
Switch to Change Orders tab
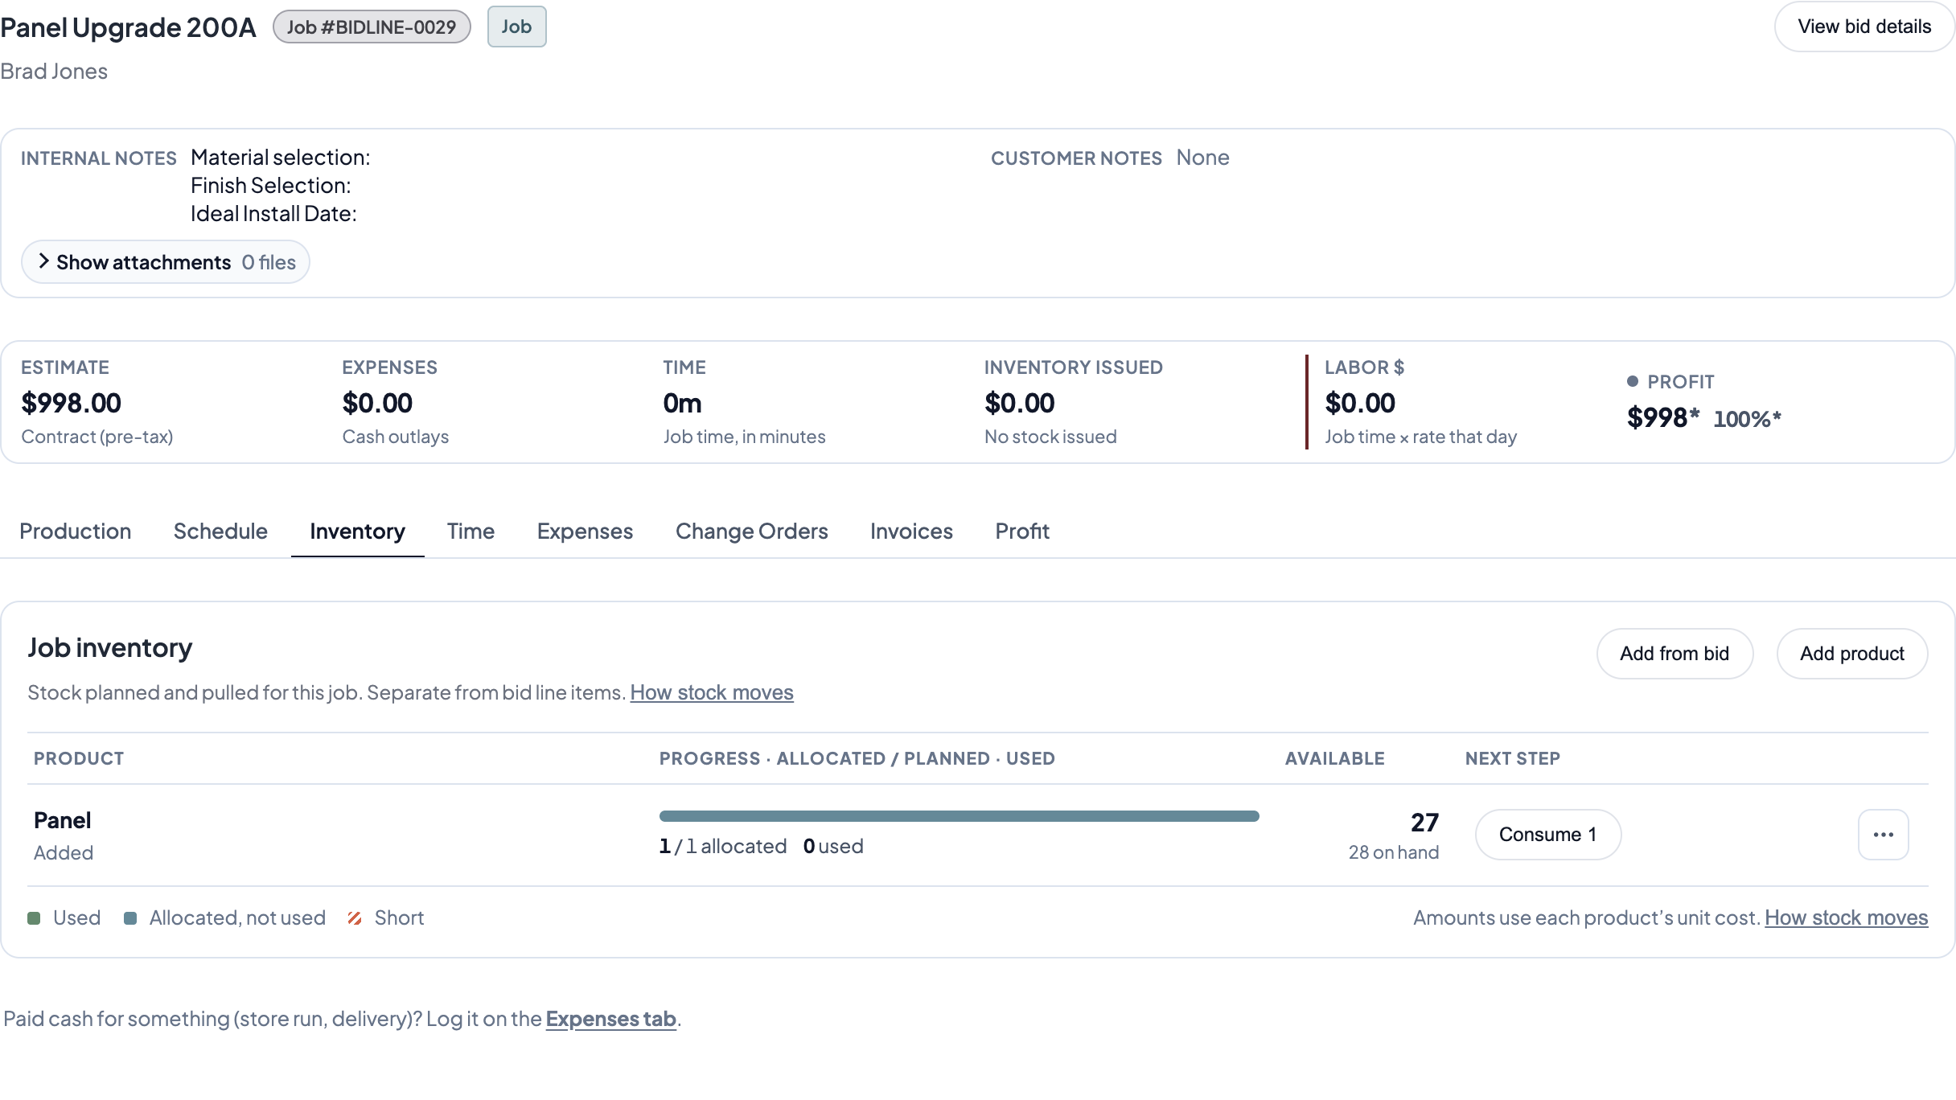coord(751,531)
